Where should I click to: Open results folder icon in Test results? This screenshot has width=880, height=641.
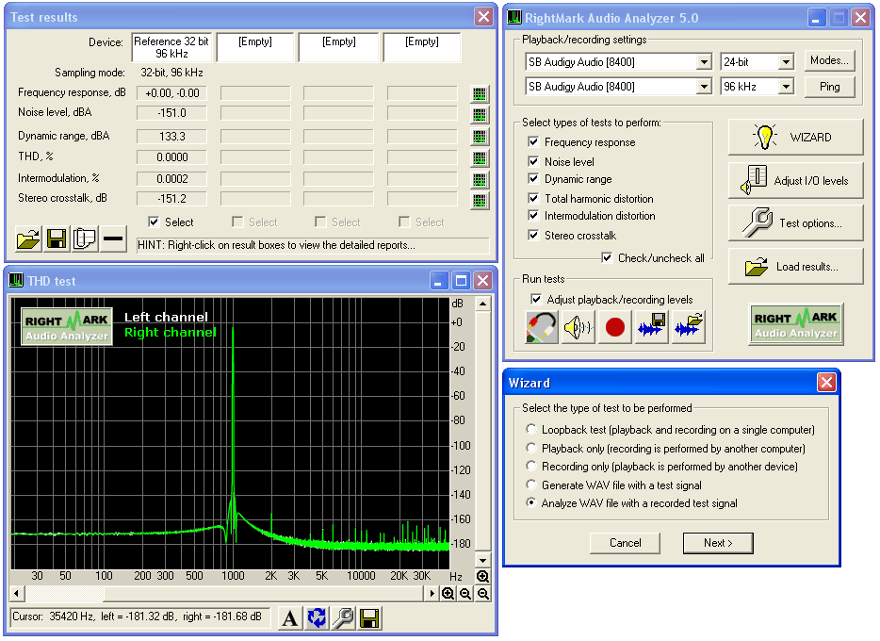28,239
